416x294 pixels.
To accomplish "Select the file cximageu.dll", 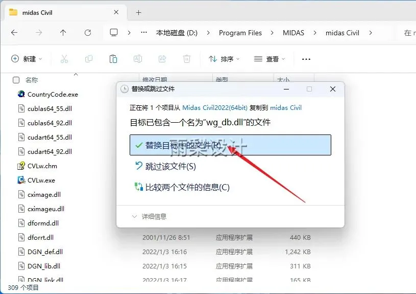I will point(46,209).
